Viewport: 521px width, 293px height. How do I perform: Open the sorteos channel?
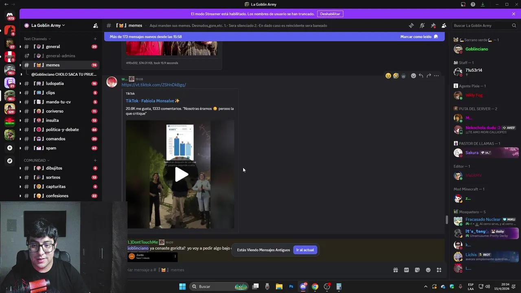pos(60,177)
